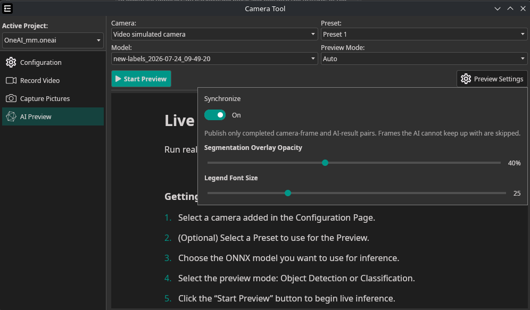Viewport: 530px width, 310px height.
Task: Click the Configuration gear icon in sidebar
Action: [11, 62]
